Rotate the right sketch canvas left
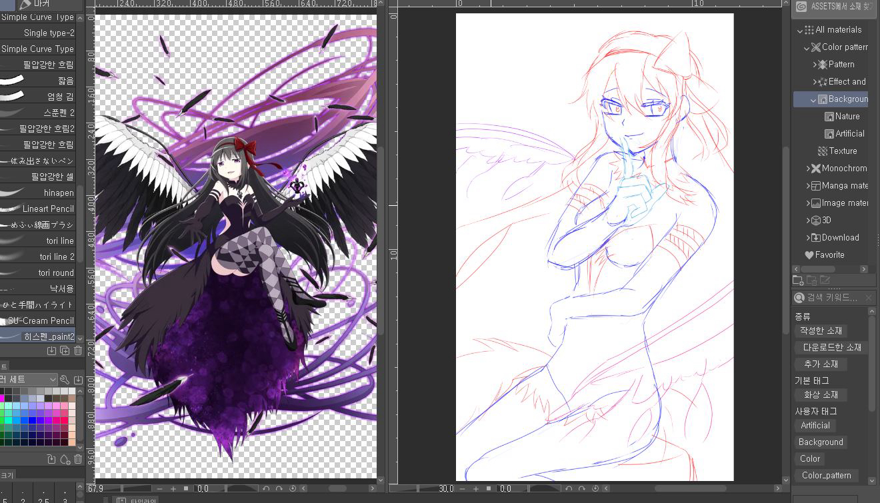 569,489
